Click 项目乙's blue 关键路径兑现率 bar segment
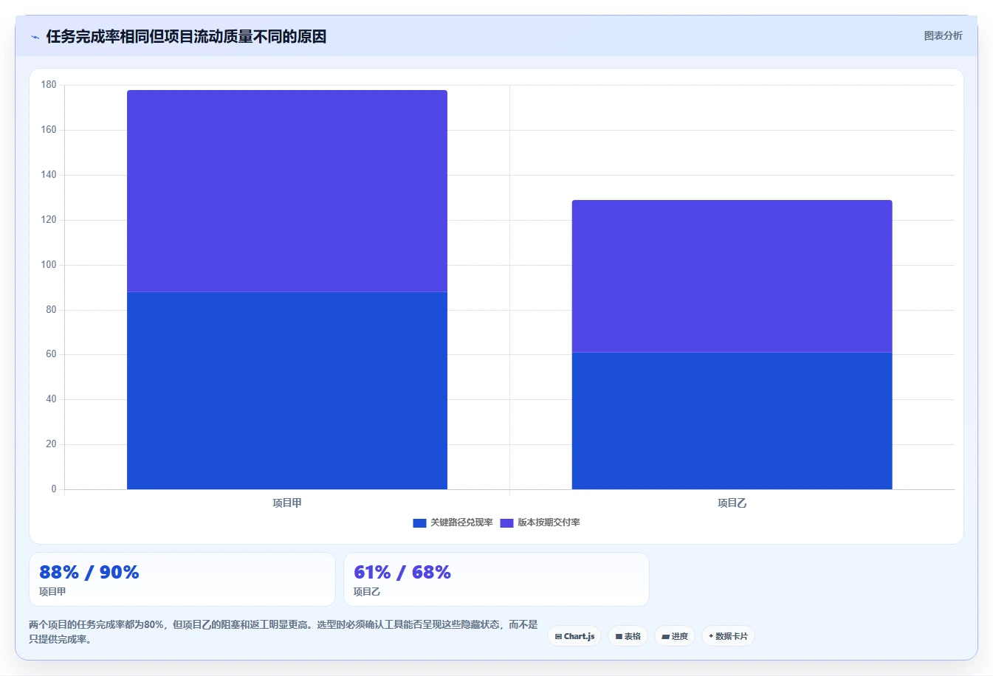The image size is (993, 676). click(732, 421)
